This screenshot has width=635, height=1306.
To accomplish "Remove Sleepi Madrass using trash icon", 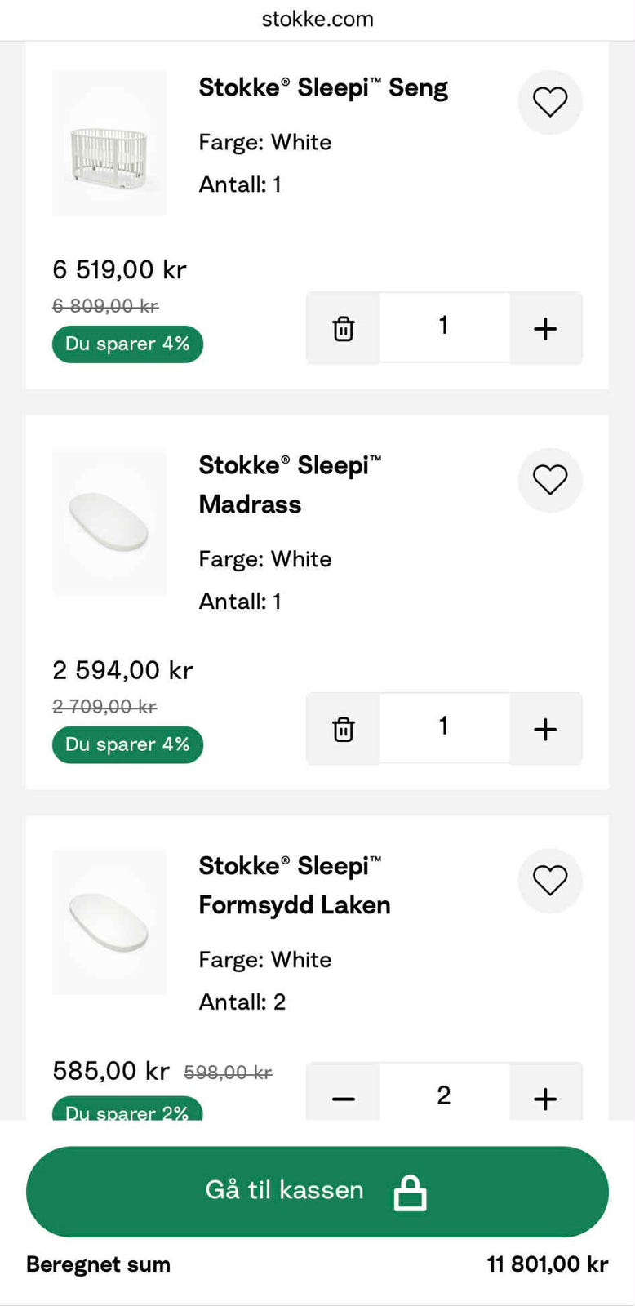I will coord(343,729).
